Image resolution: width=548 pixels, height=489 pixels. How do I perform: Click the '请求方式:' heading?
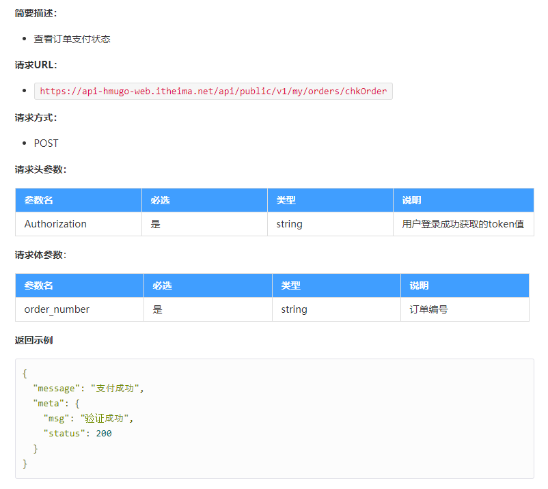click(x=36, y=117)
